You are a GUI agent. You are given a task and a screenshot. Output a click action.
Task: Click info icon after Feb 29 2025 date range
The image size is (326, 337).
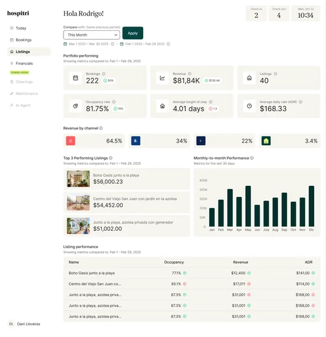(x=169, y=44)
